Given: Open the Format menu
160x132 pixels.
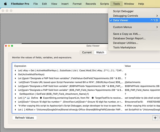Looking at the screenshot, I should [x=77, y=4].
